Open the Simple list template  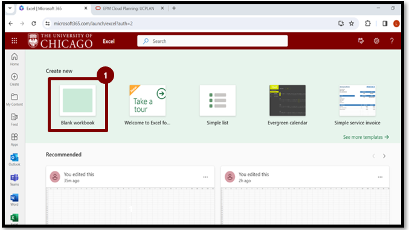[x=217, y=105]
